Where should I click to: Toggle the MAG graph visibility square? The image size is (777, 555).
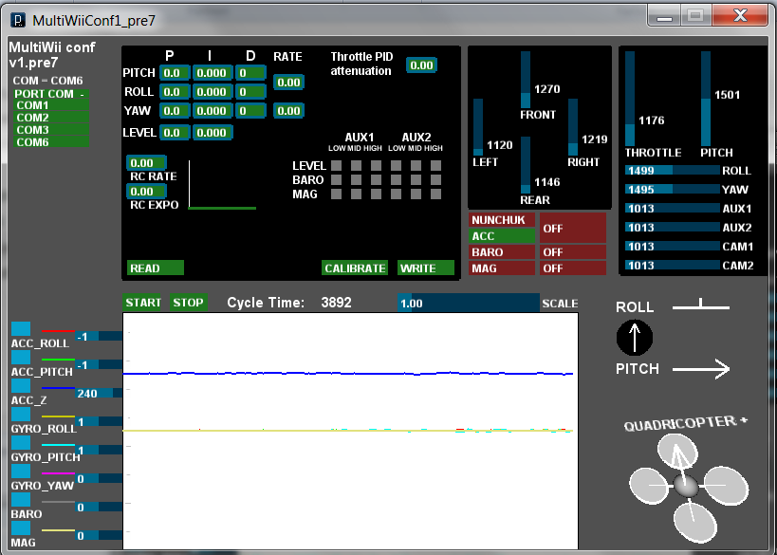[x=21, y=527]
